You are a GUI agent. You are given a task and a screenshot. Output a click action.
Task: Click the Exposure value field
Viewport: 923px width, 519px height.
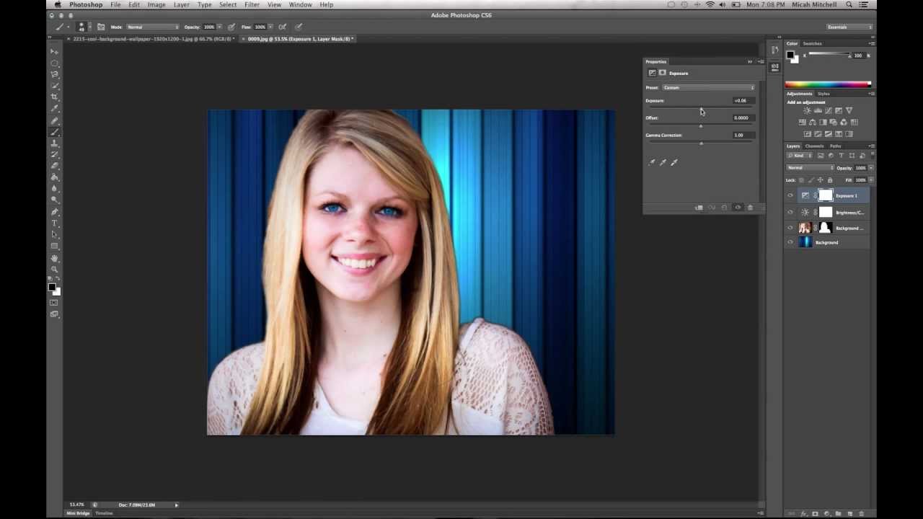742,100
